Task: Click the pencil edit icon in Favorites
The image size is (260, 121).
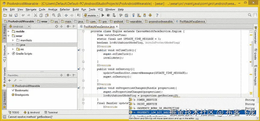Action: (x=15, y=80)
